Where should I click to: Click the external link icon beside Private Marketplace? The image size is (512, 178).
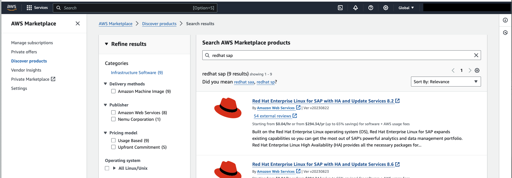pyautogui.click(x=53, y=79)
